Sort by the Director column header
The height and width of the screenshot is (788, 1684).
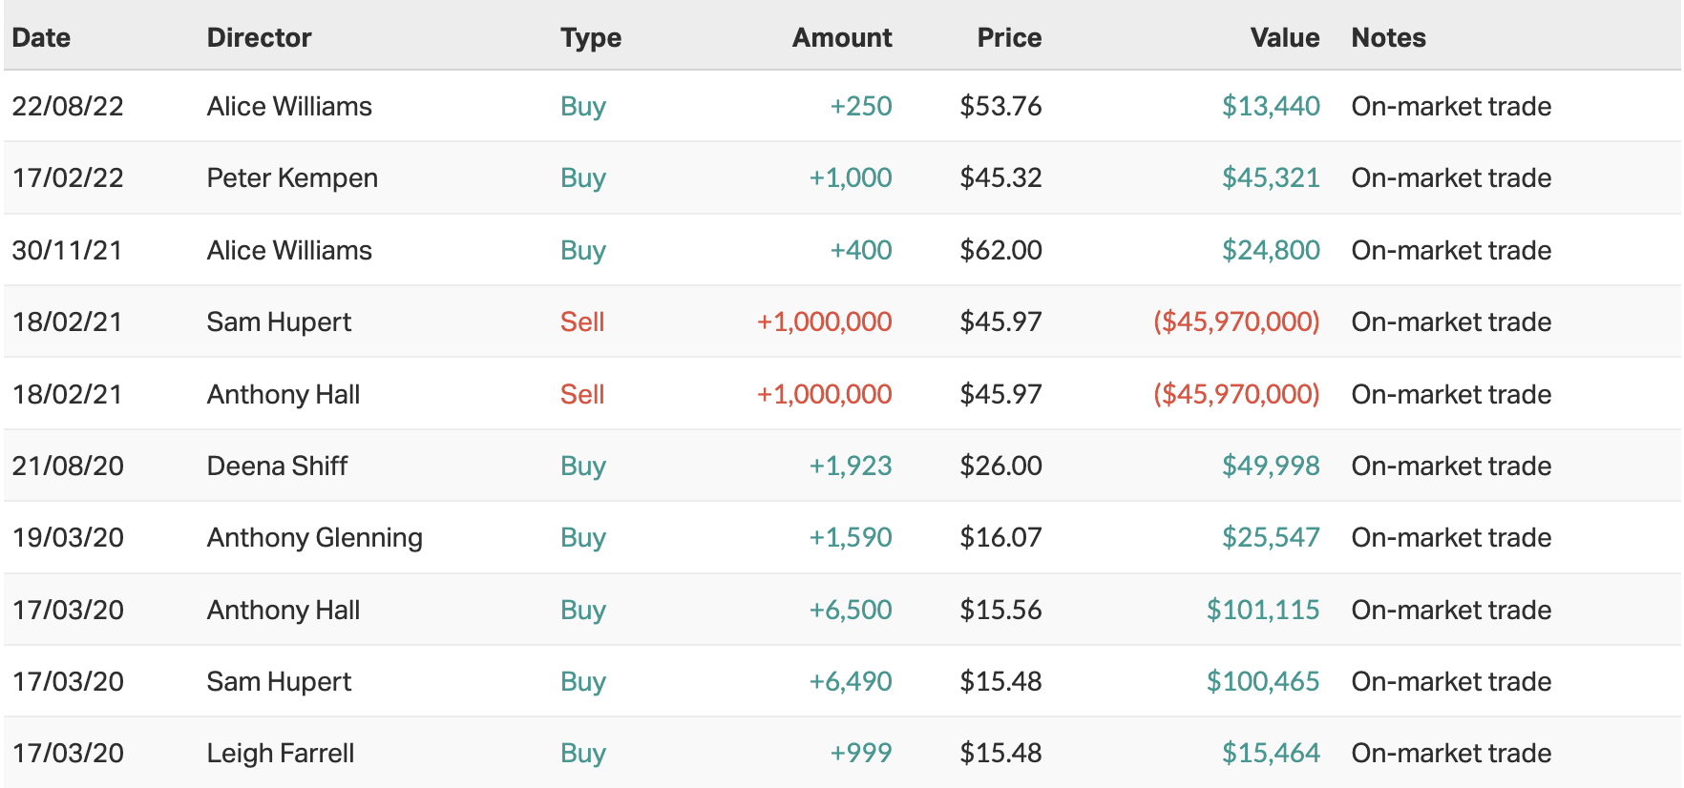[259, 37]
